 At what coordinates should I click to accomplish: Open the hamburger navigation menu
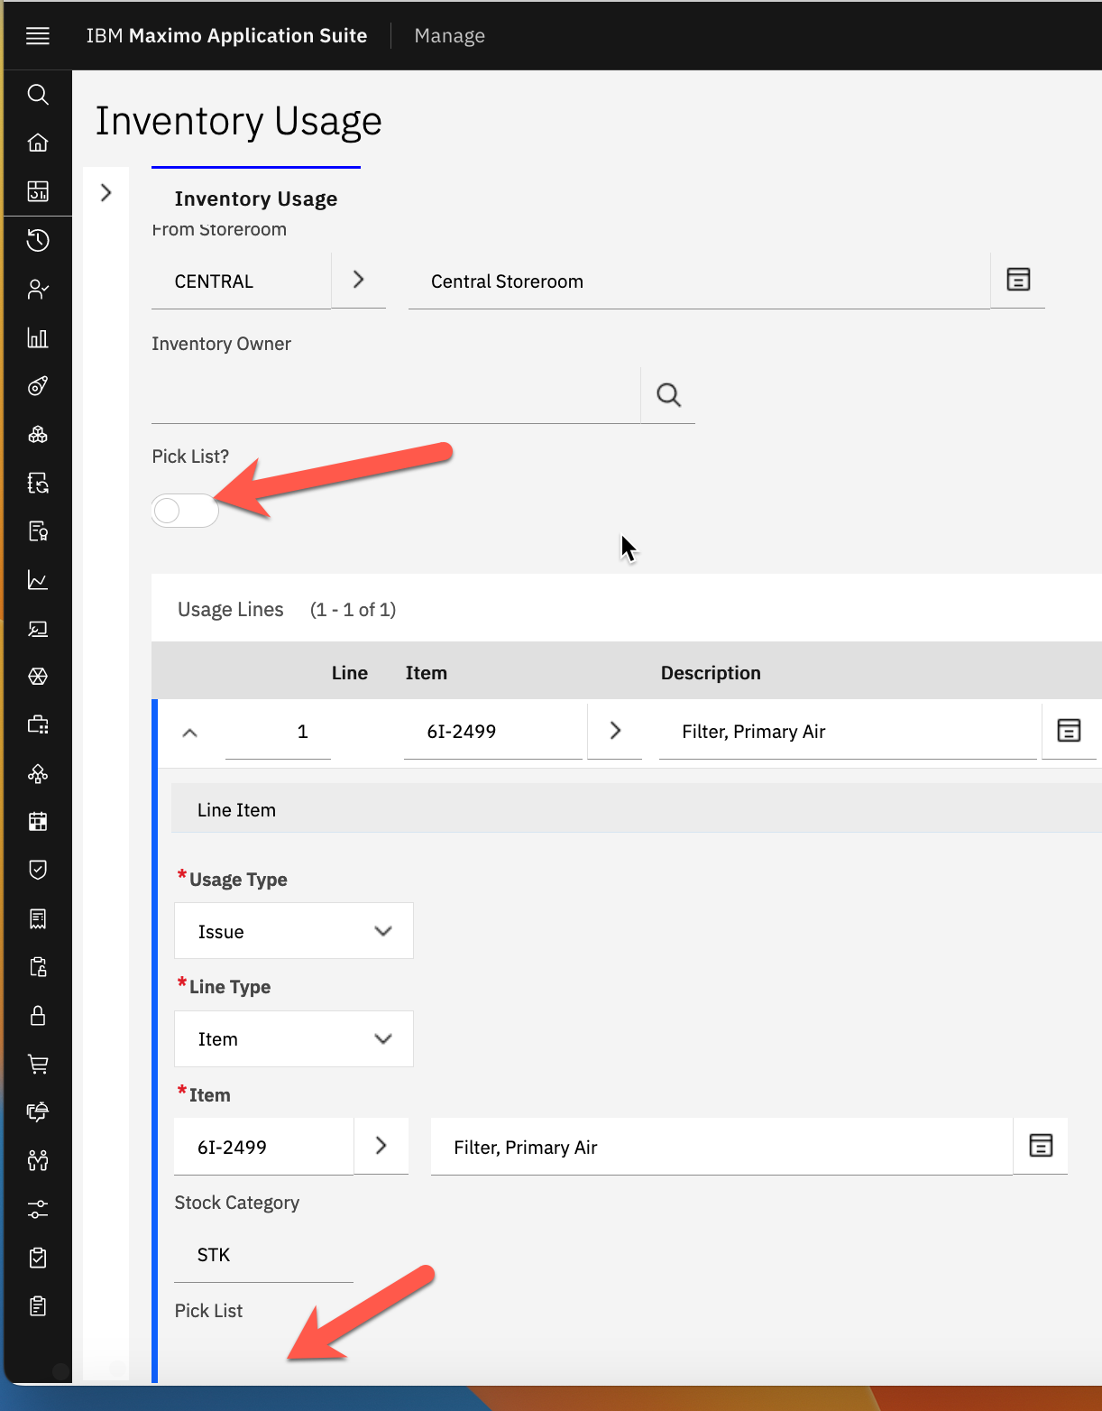37,36
